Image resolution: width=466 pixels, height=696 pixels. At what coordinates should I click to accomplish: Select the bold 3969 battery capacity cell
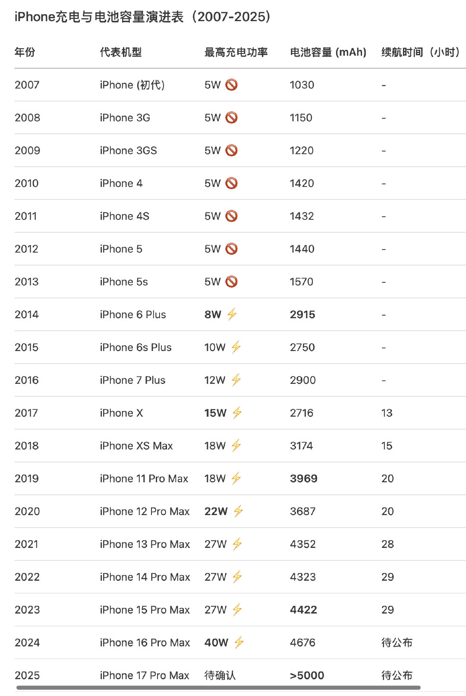click(304, 478)
